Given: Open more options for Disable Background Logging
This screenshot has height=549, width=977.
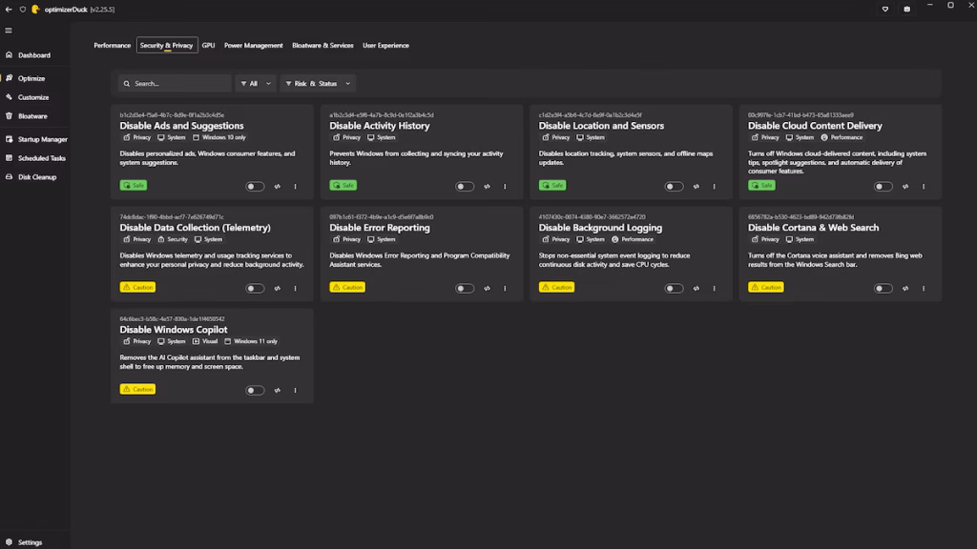Looking at the screenshot, I should [x=714, y=288].
